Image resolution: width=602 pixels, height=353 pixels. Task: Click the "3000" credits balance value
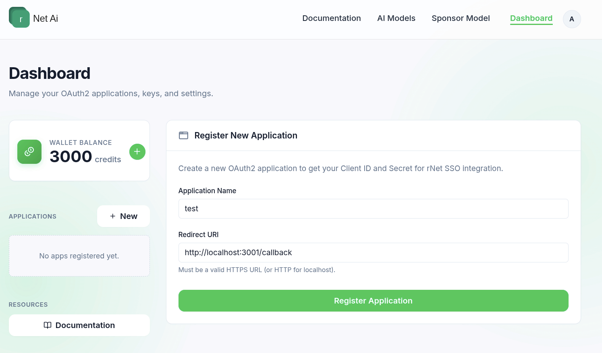pyautogui.click(x=71, y=157)
